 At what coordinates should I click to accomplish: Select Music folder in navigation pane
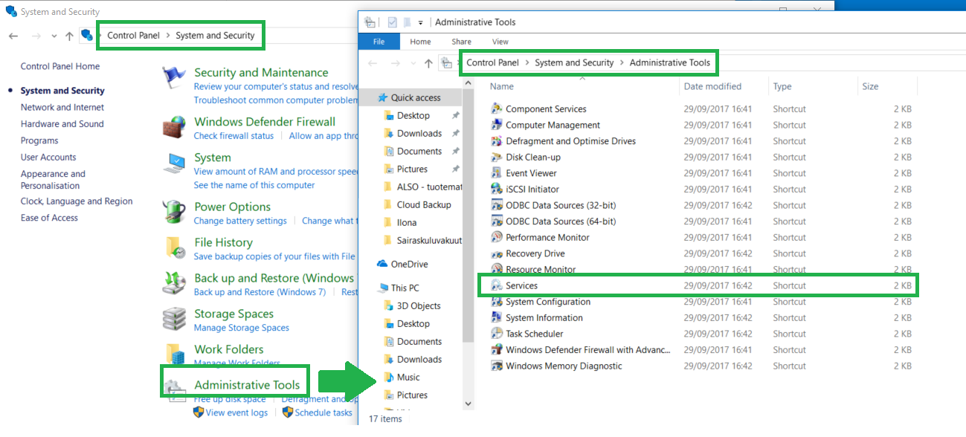[x=408, y=377]
